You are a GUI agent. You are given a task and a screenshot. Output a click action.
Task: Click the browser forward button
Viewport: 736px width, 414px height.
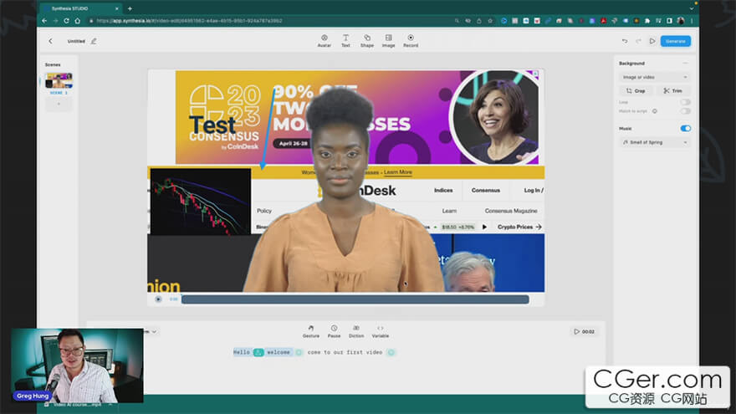(x=55, y=21)
